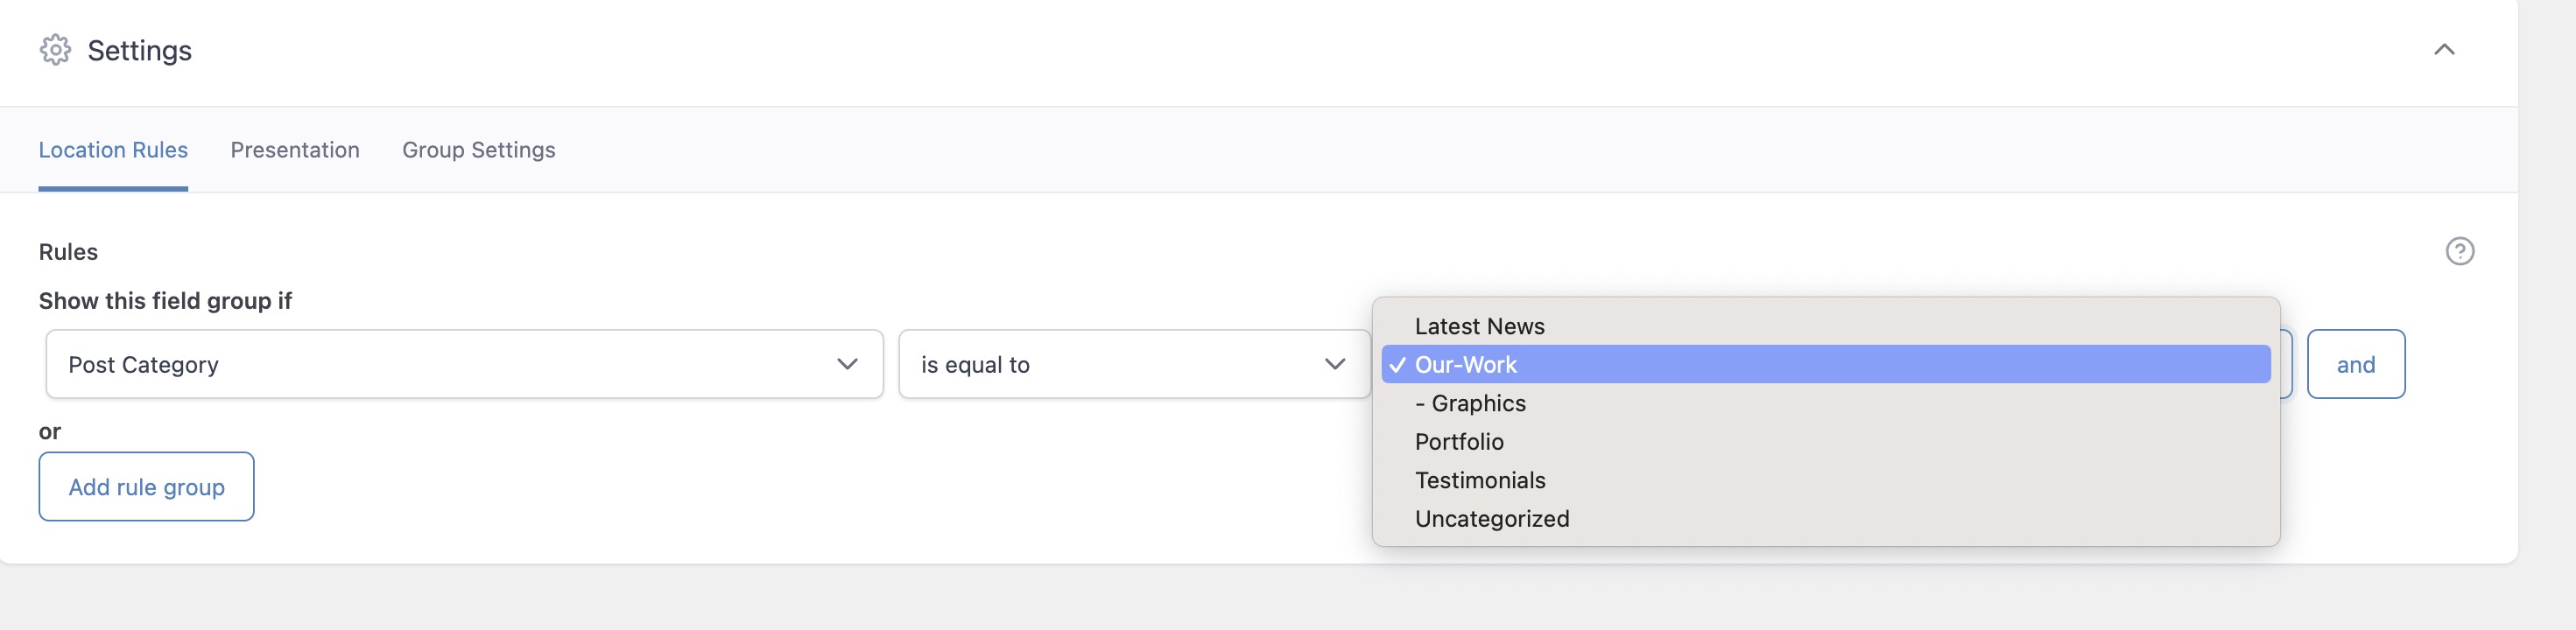2576x630 pixels.
Task: Click the Settings heading text
Action: [x=140, y=50]
